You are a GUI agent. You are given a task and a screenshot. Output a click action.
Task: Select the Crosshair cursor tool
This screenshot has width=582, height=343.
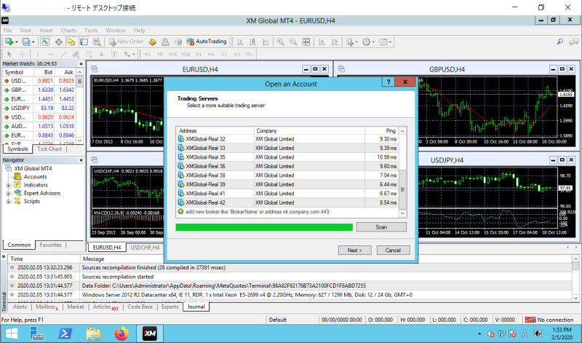coord(23,54)
